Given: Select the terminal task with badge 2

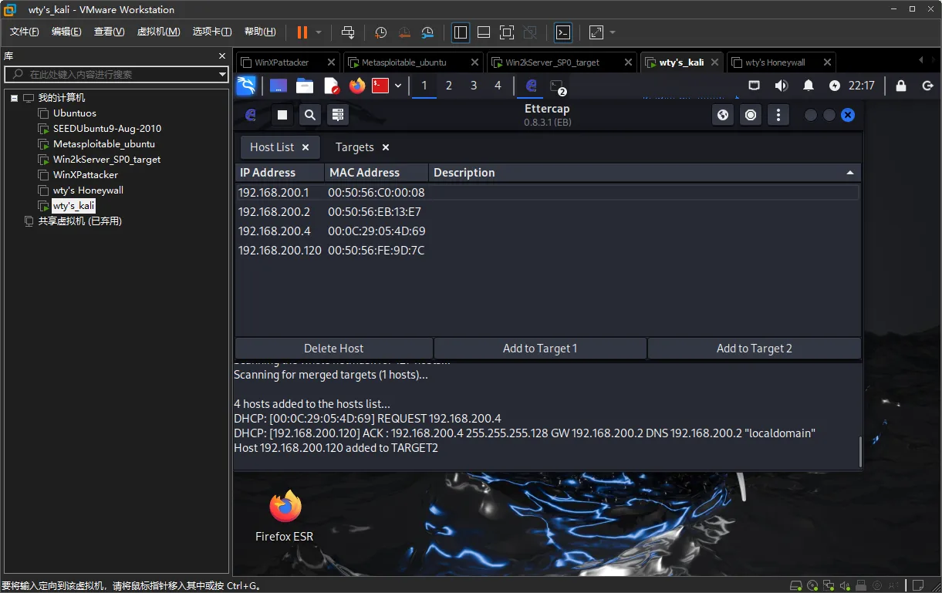Looking at the screenshot, I should [557, 86].
